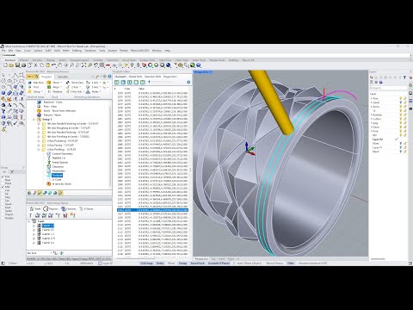Select the blue shaded sphere icon
Screen dimensions: 413x310
[168, 65]
